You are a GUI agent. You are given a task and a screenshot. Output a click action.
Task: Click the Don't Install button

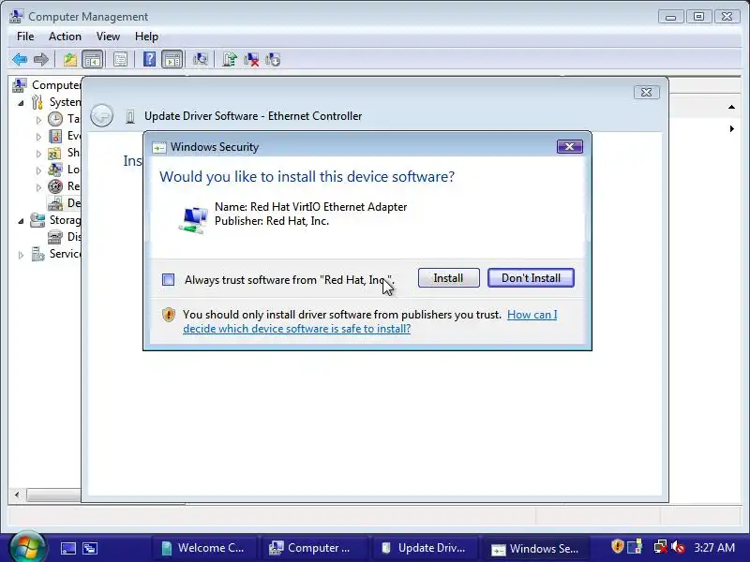coord(531,277)
